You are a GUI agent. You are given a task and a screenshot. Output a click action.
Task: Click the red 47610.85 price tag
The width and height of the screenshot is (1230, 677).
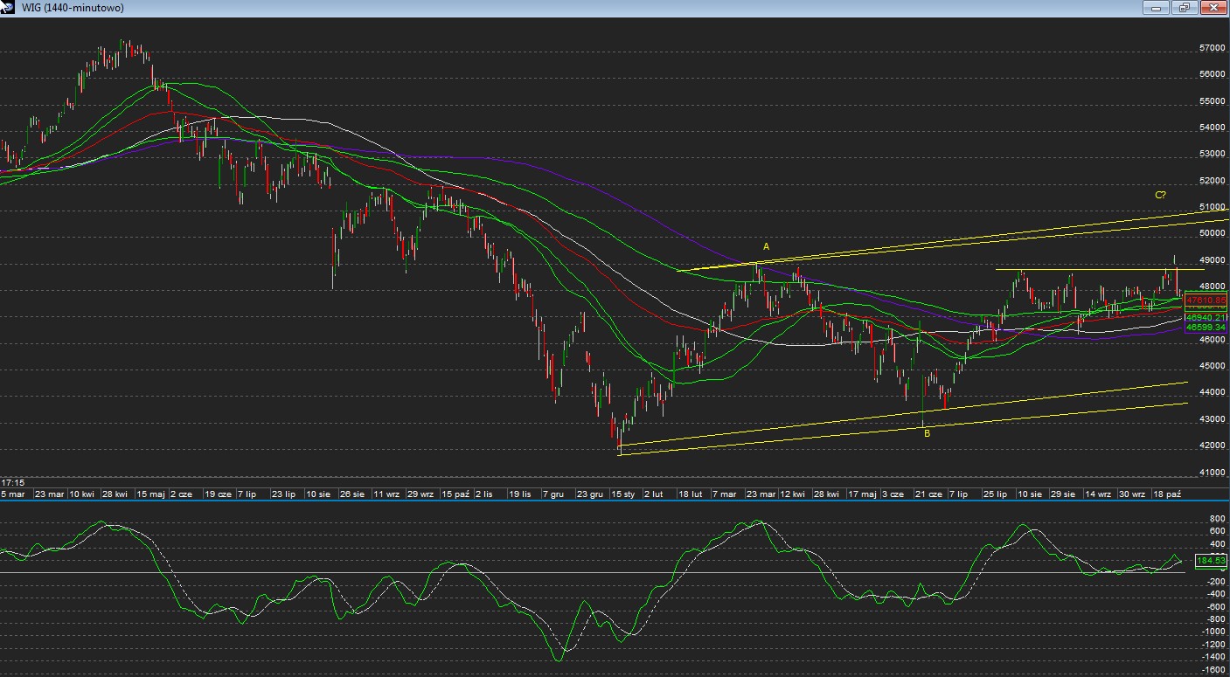tap(1206, 300)
